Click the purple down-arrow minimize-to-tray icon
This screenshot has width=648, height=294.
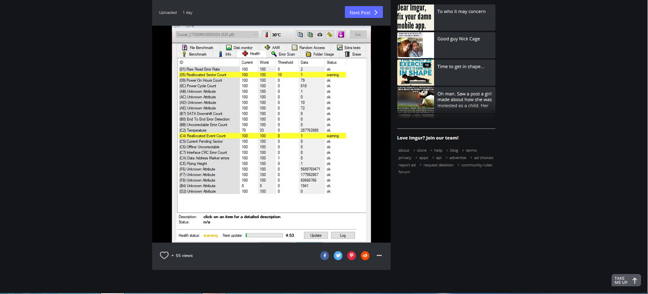[341, 35]
